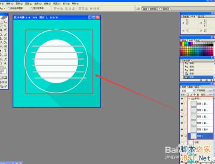Viewport: 215px width, 164px height.
Task: Click the lock all padlock icon
Action: (198, 95)
